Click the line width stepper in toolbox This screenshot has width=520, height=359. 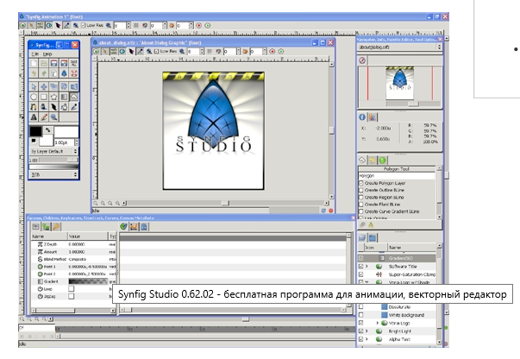(77, 142)
